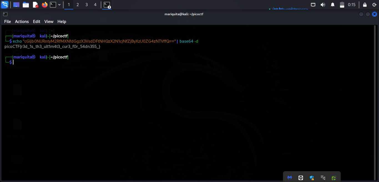Click the show desktop panel icon

[x=16, y=5]
